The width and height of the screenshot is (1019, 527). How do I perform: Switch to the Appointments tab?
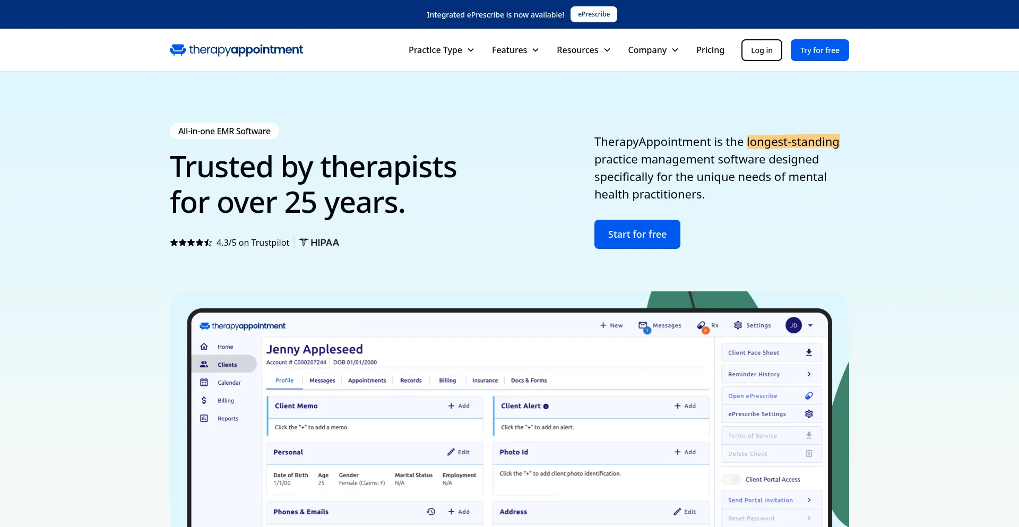pos(367,381)
